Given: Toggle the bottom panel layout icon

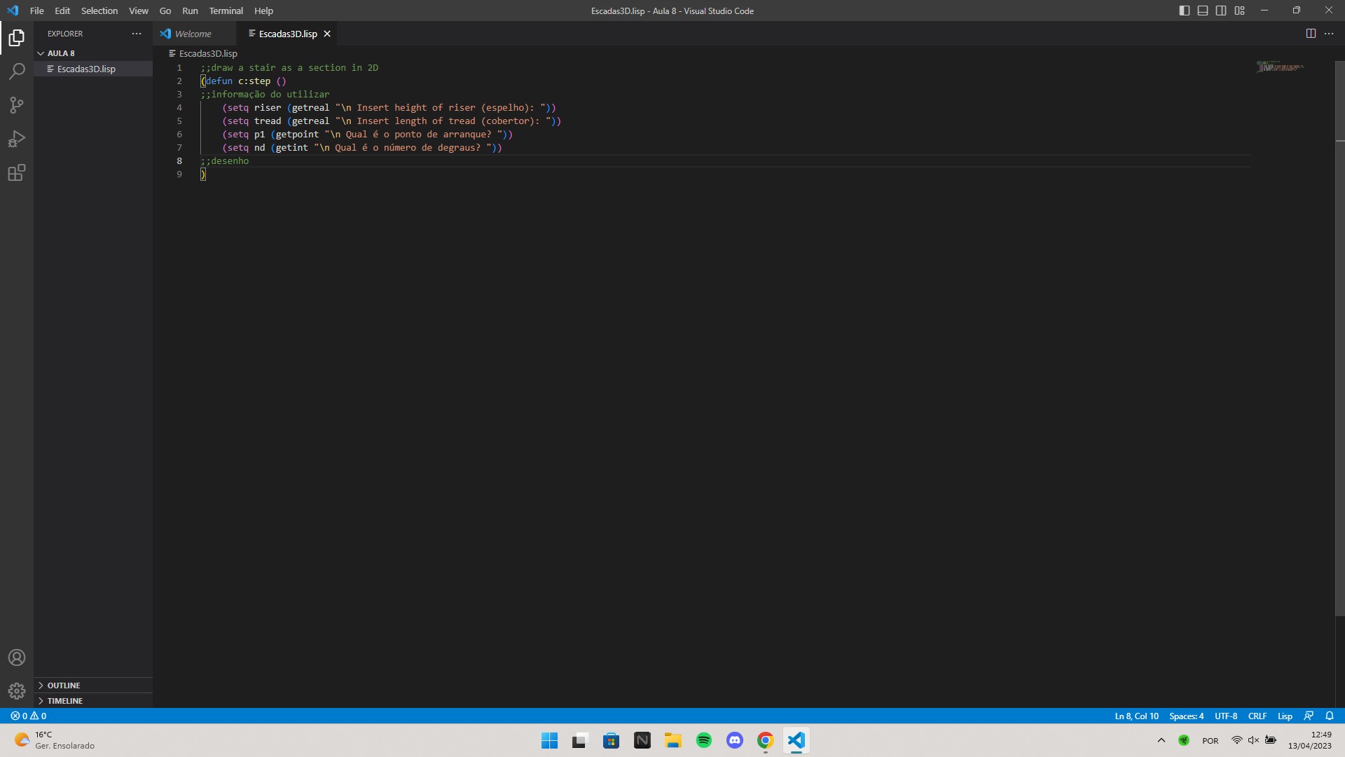Looking at the screenshot, I should point(1203,11).
